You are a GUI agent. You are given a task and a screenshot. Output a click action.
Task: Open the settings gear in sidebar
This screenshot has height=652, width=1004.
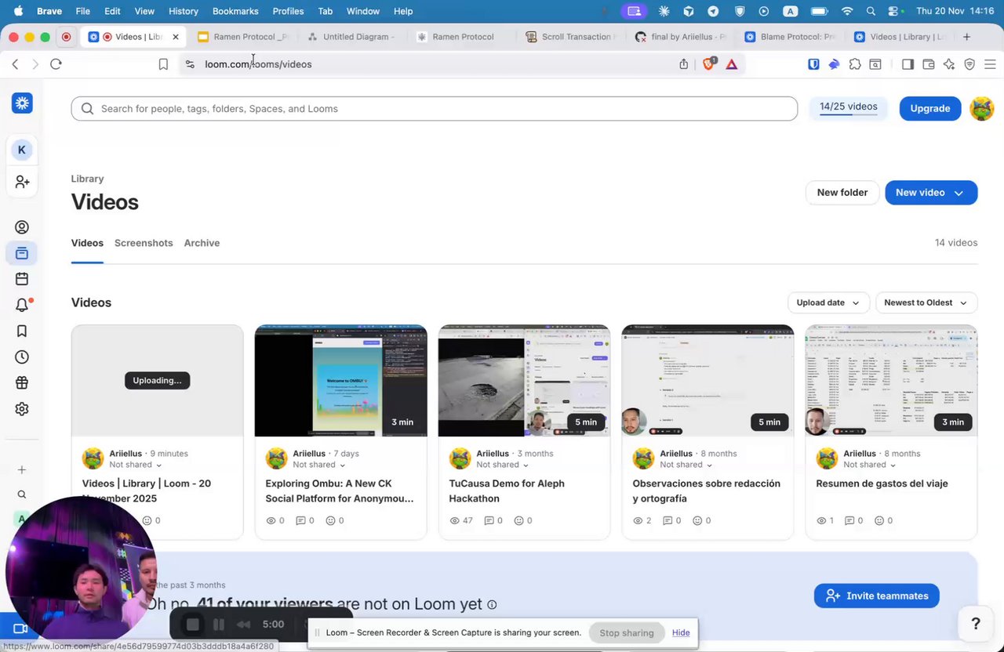(x=22, y=409)
